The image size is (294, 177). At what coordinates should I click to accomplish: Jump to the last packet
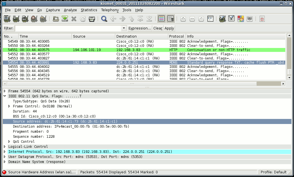[149, 19]
